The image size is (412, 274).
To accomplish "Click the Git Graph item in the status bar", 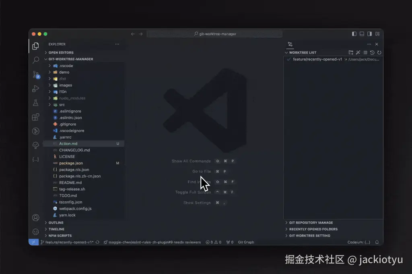I will 246,242.
